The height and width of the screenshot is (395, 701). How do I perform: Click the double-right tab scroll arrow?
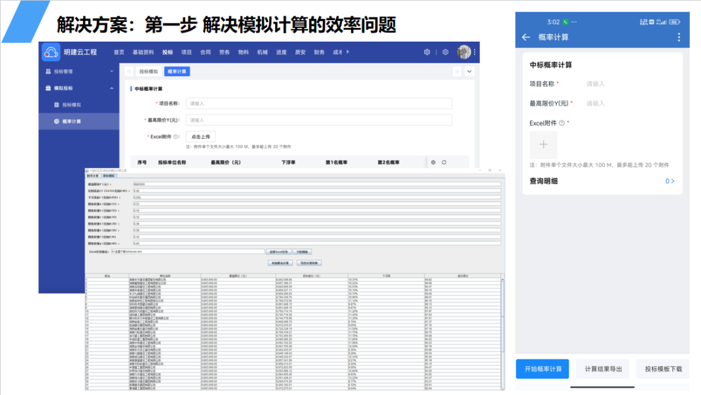tap(457, 71)
